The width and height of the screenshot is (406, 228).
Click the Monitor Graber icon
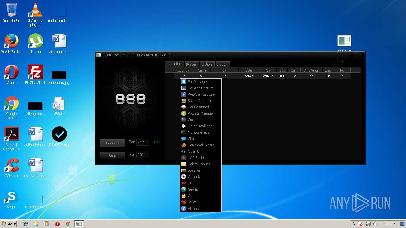(x=184, y=132)
